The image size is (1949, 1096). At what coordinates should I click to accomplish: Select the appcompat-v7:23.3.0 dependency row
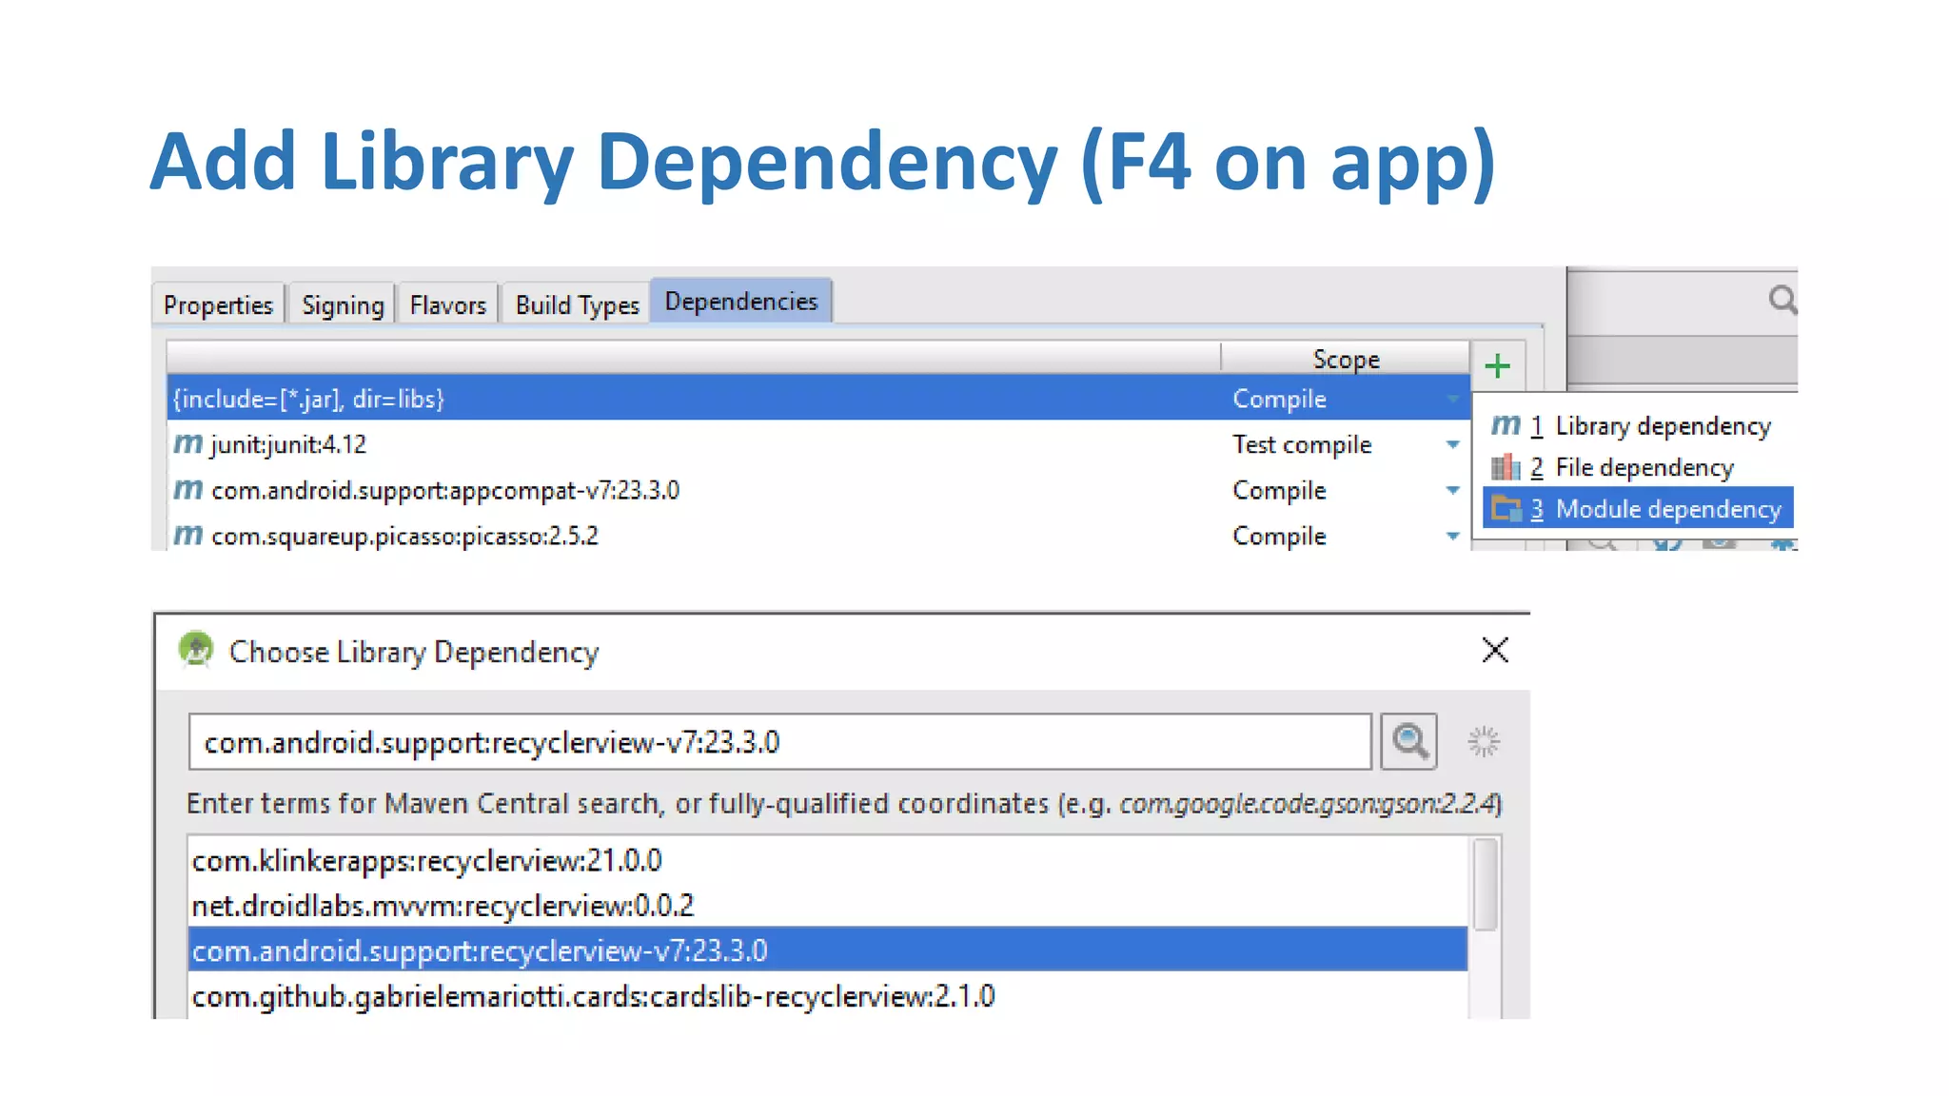click(818, 489)
